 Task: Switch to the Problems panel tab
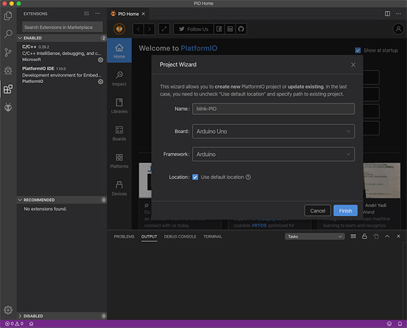point(124,237)
